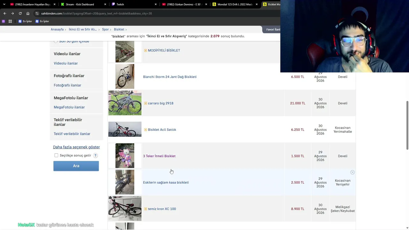Open the '3 Teker İtmeli Bisiklet' listing title
Screen dimensions: 409x230
(x=159, y=156)
